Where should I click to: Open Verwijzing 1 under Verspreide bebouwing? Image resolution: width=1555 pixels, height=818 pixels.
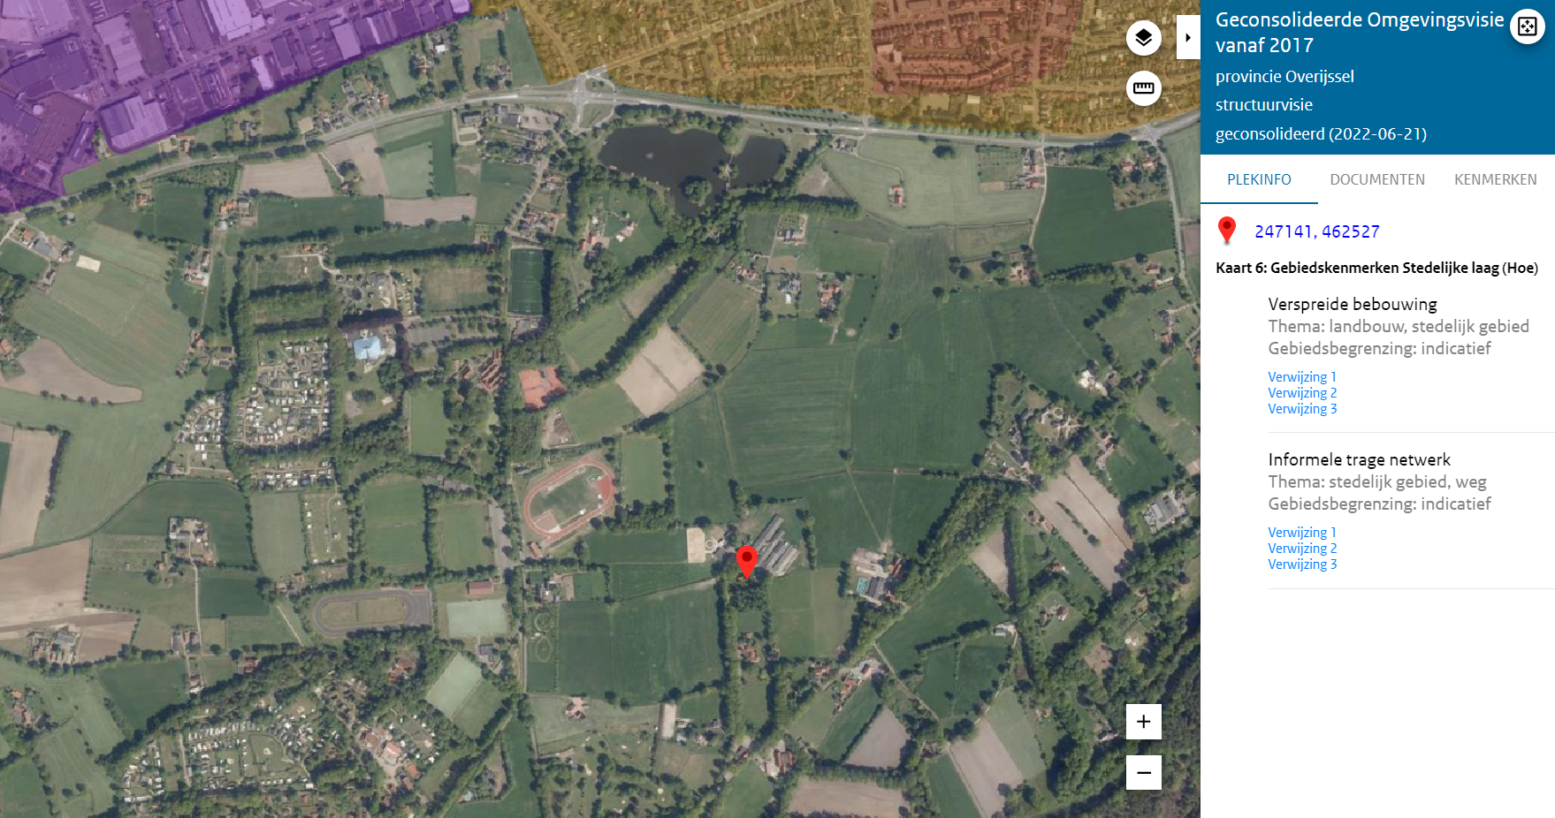pyautogui.click(x=1301, y=377)
